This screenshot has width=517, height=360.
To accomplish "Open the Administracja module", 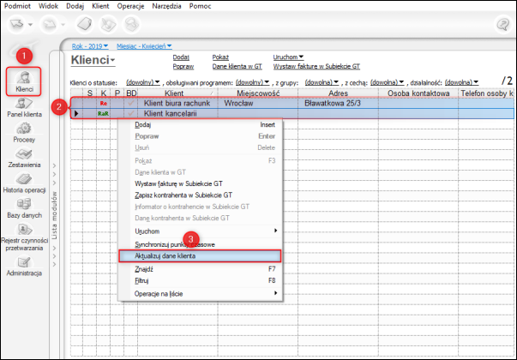I will 24,267.
